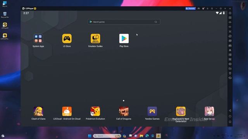
Task: Click the Install APK sidebar icon
Action: click(x=230, y=46)
